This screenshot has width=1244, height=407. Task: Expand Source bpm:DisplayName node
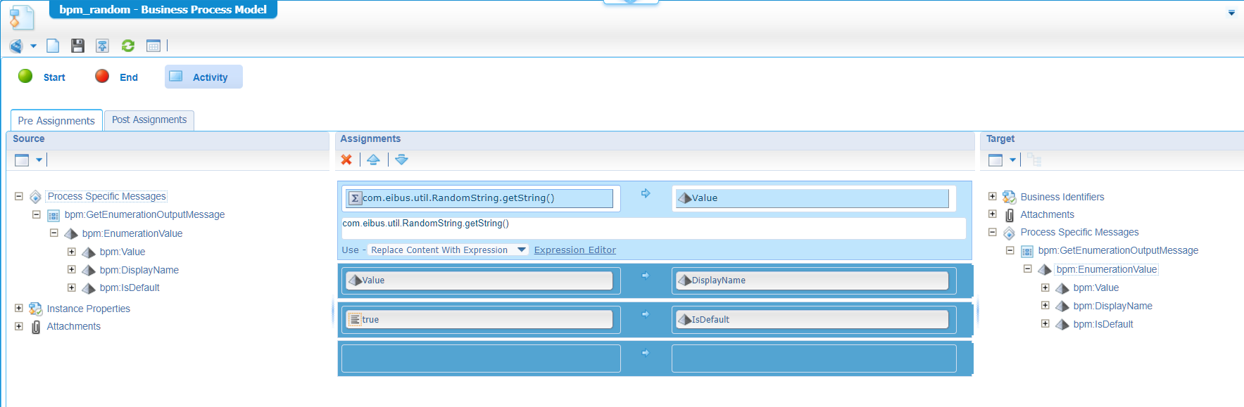(x=72, y=269)
